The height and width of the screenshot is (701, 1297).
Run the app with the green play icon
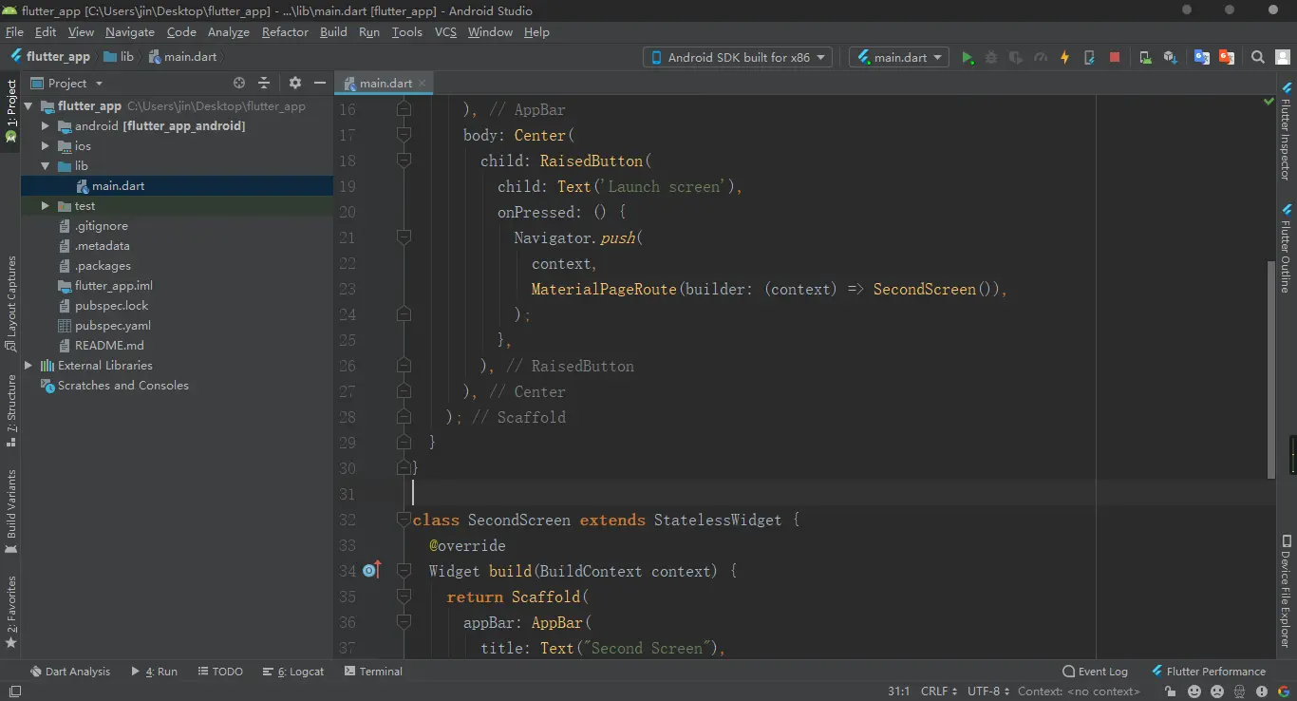tap(967, 58)
